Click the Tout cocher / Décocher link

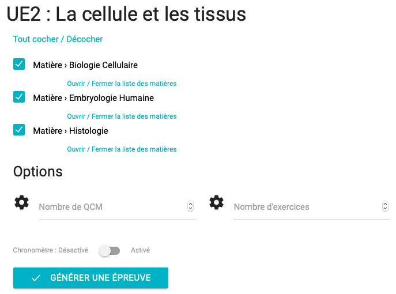coord(58,39)
